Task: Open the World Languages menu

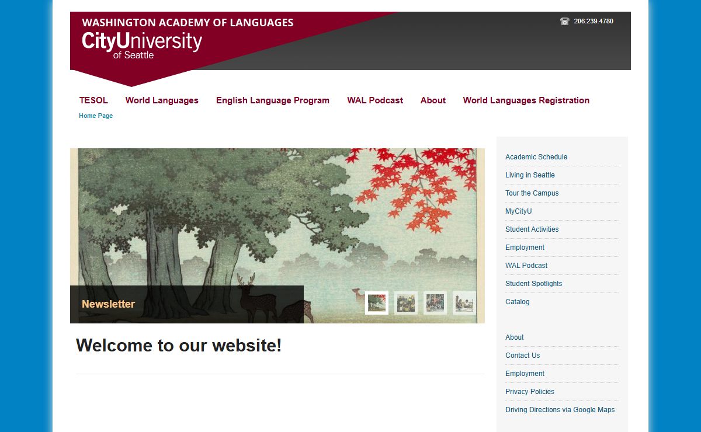Action: click(162, 100)
